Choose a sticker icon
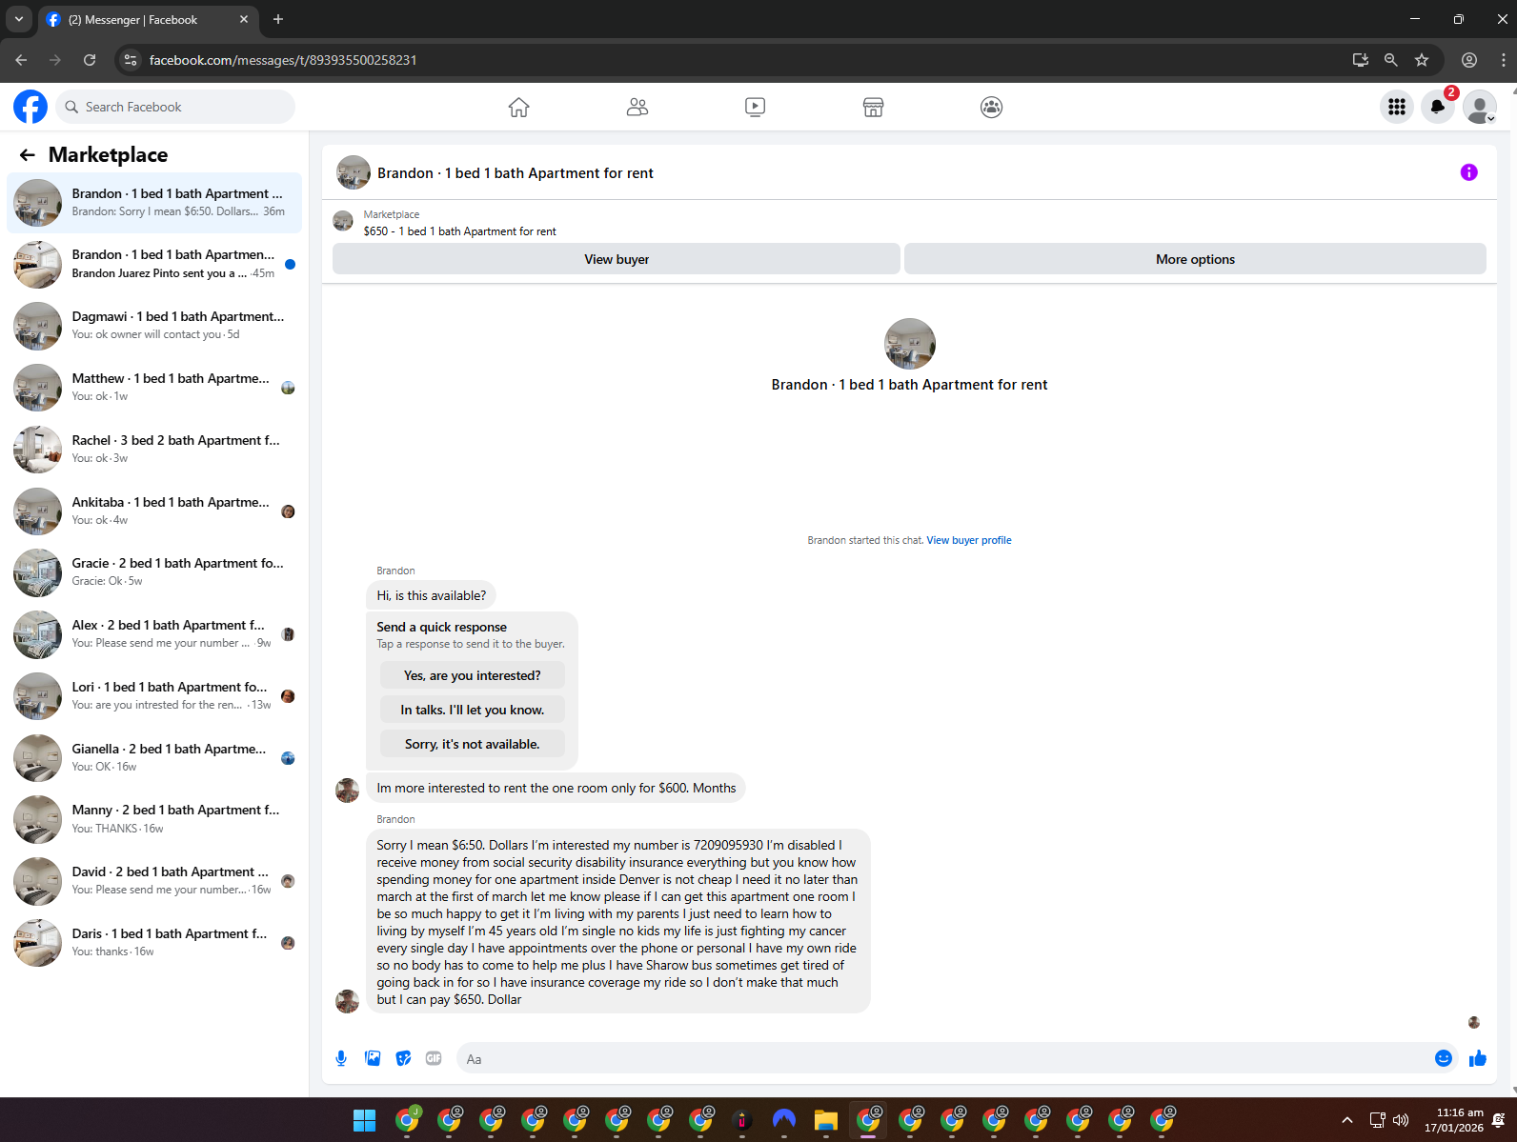The width and height of the screenshot is (1517, 1142). (404, 1058)
